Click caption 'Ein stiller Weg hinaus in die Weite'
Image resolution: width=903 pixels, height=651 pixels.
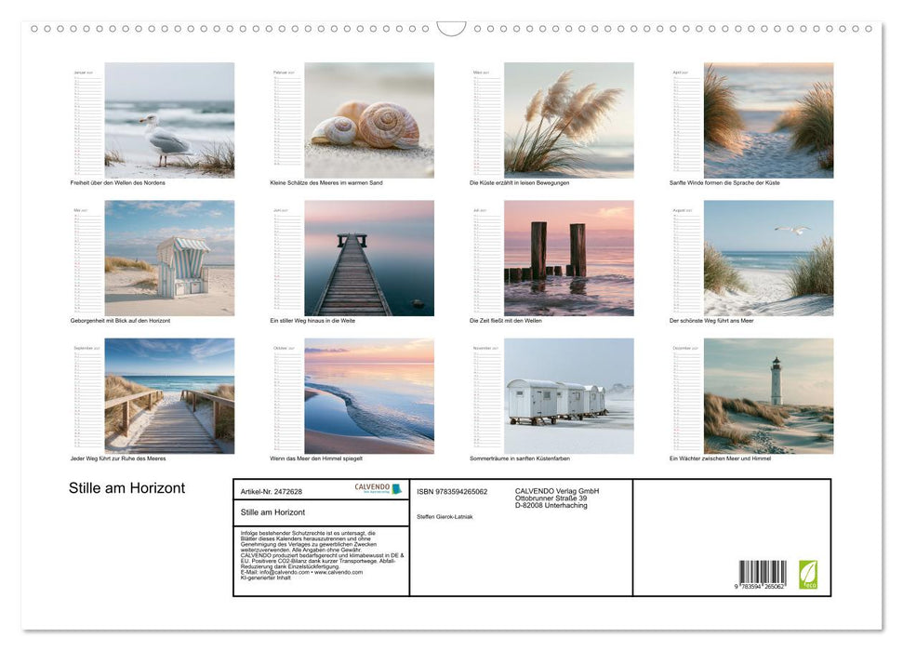(312, 320)
